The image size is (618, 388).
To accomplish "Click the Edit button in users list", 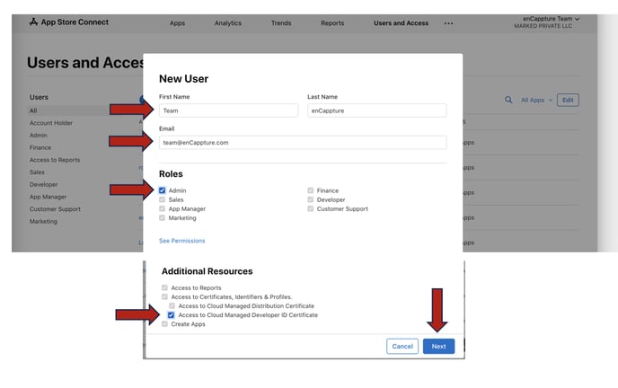I will point(568,100).
